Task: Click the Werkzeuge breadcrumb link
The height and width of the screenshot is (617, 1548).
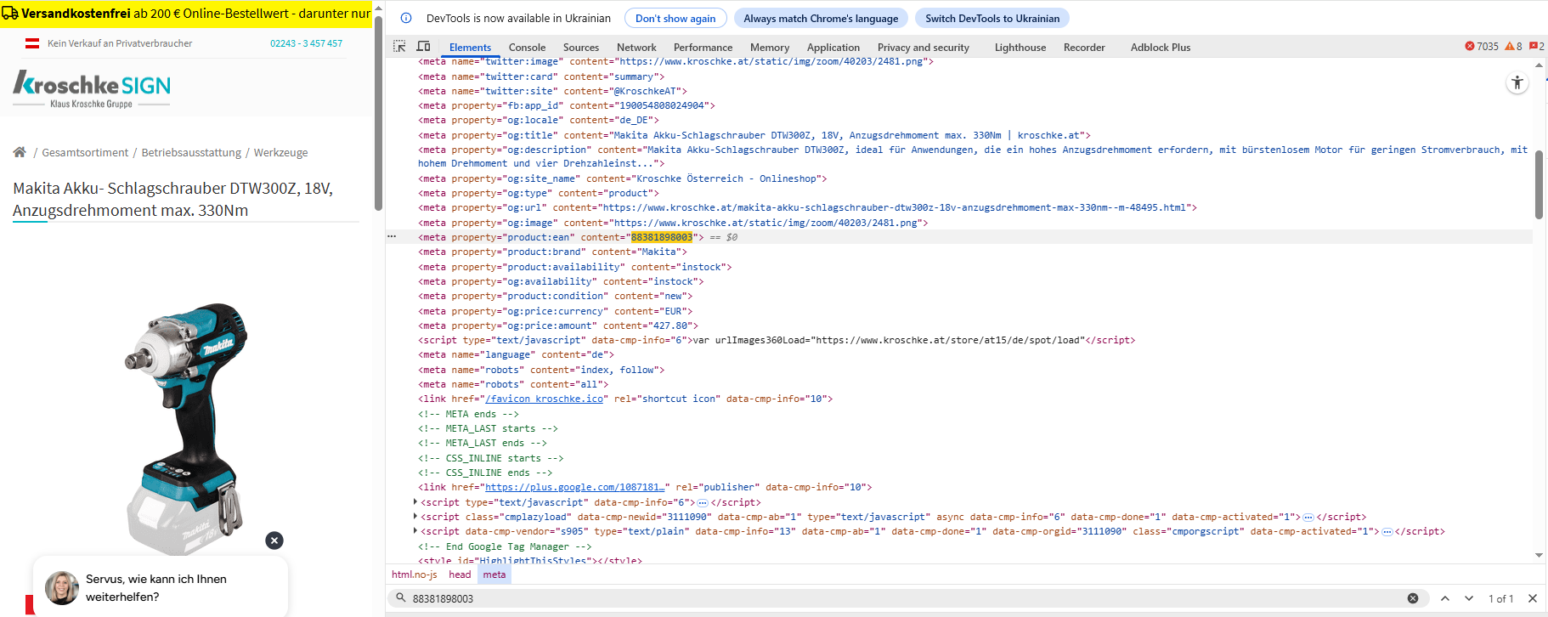Action: pos(280,152)
